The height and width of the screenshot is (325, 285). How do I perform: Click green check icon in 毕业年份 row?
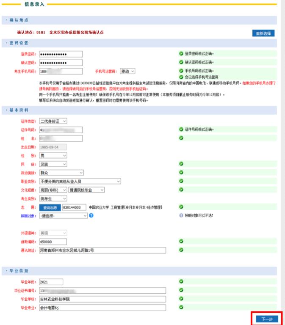(181, 281)
